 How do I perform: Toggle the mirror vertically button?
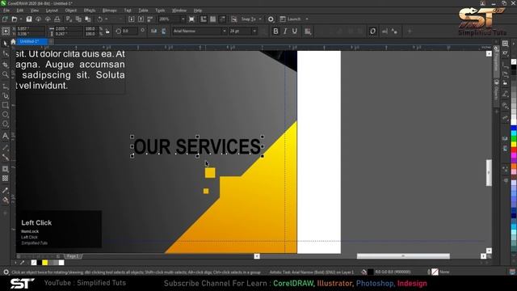(163, 31)
